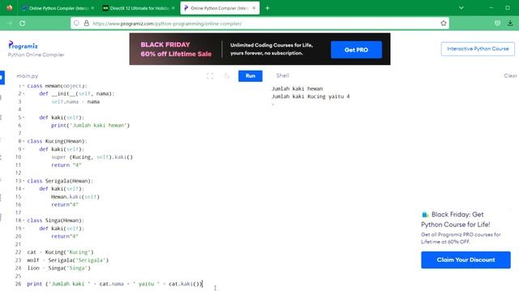Screen dimensions: 519x292
Task: Click shell output 'Jumlah kaki Kucing yaitu 4'
Action: 311,97
